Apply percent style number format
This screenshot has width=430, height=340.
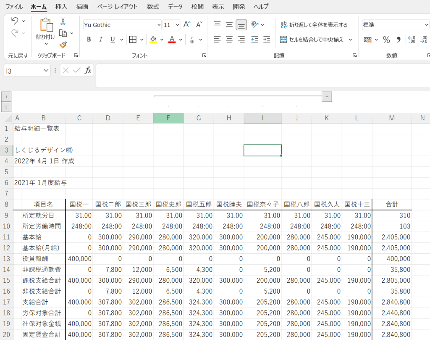coord(386,40)
